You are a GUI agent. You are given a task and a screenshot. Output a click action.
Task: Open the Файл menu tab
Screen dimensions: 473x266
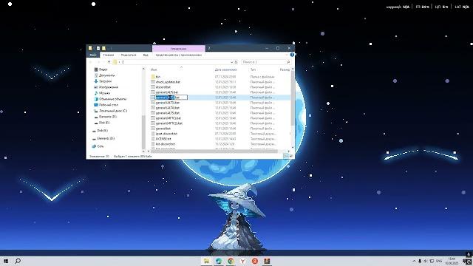[x=93, y=55]
